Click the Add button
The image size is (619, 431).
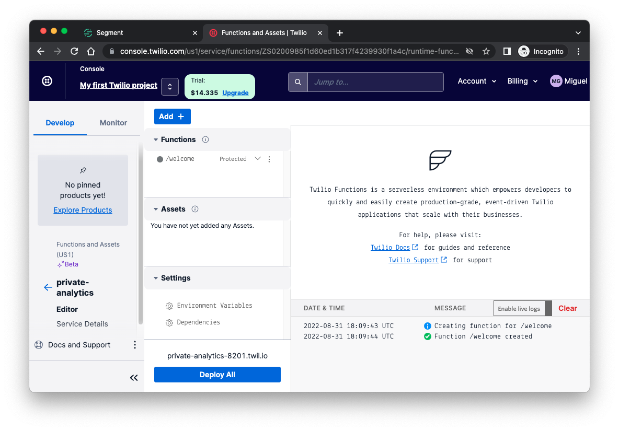pyautogui.click(x=172, y=117)
